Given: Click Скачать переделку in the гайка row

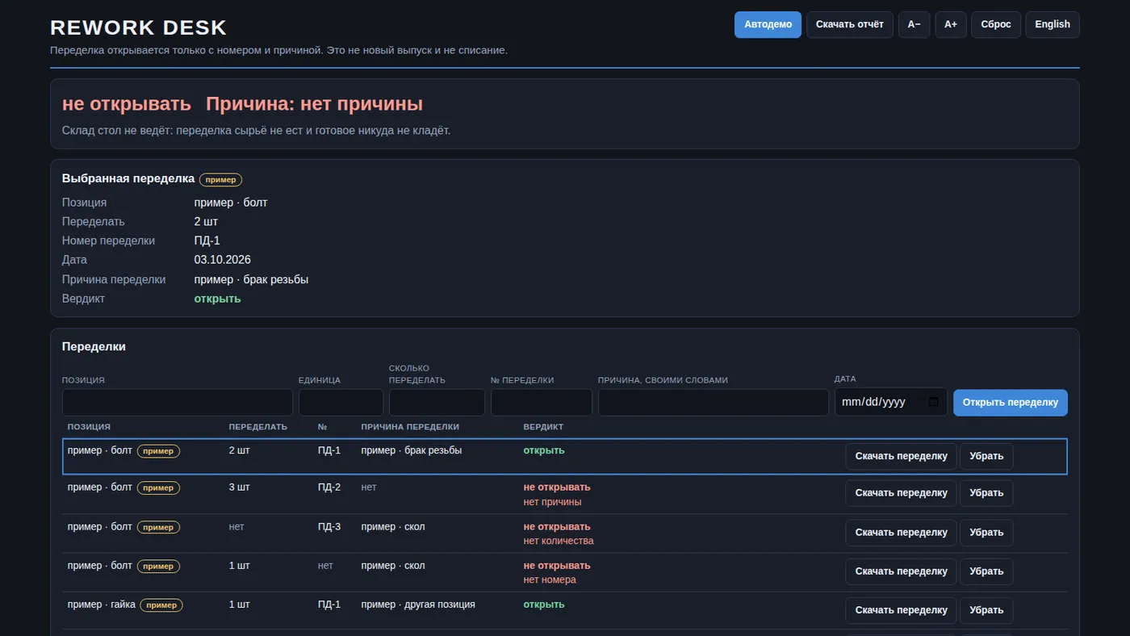Looking at the screenshot, I should (901, 610).
